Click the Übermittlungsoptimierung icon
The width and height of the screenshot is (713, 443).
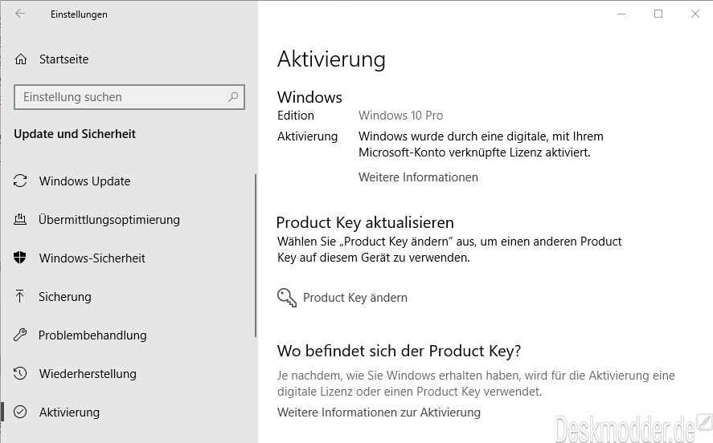20,219
